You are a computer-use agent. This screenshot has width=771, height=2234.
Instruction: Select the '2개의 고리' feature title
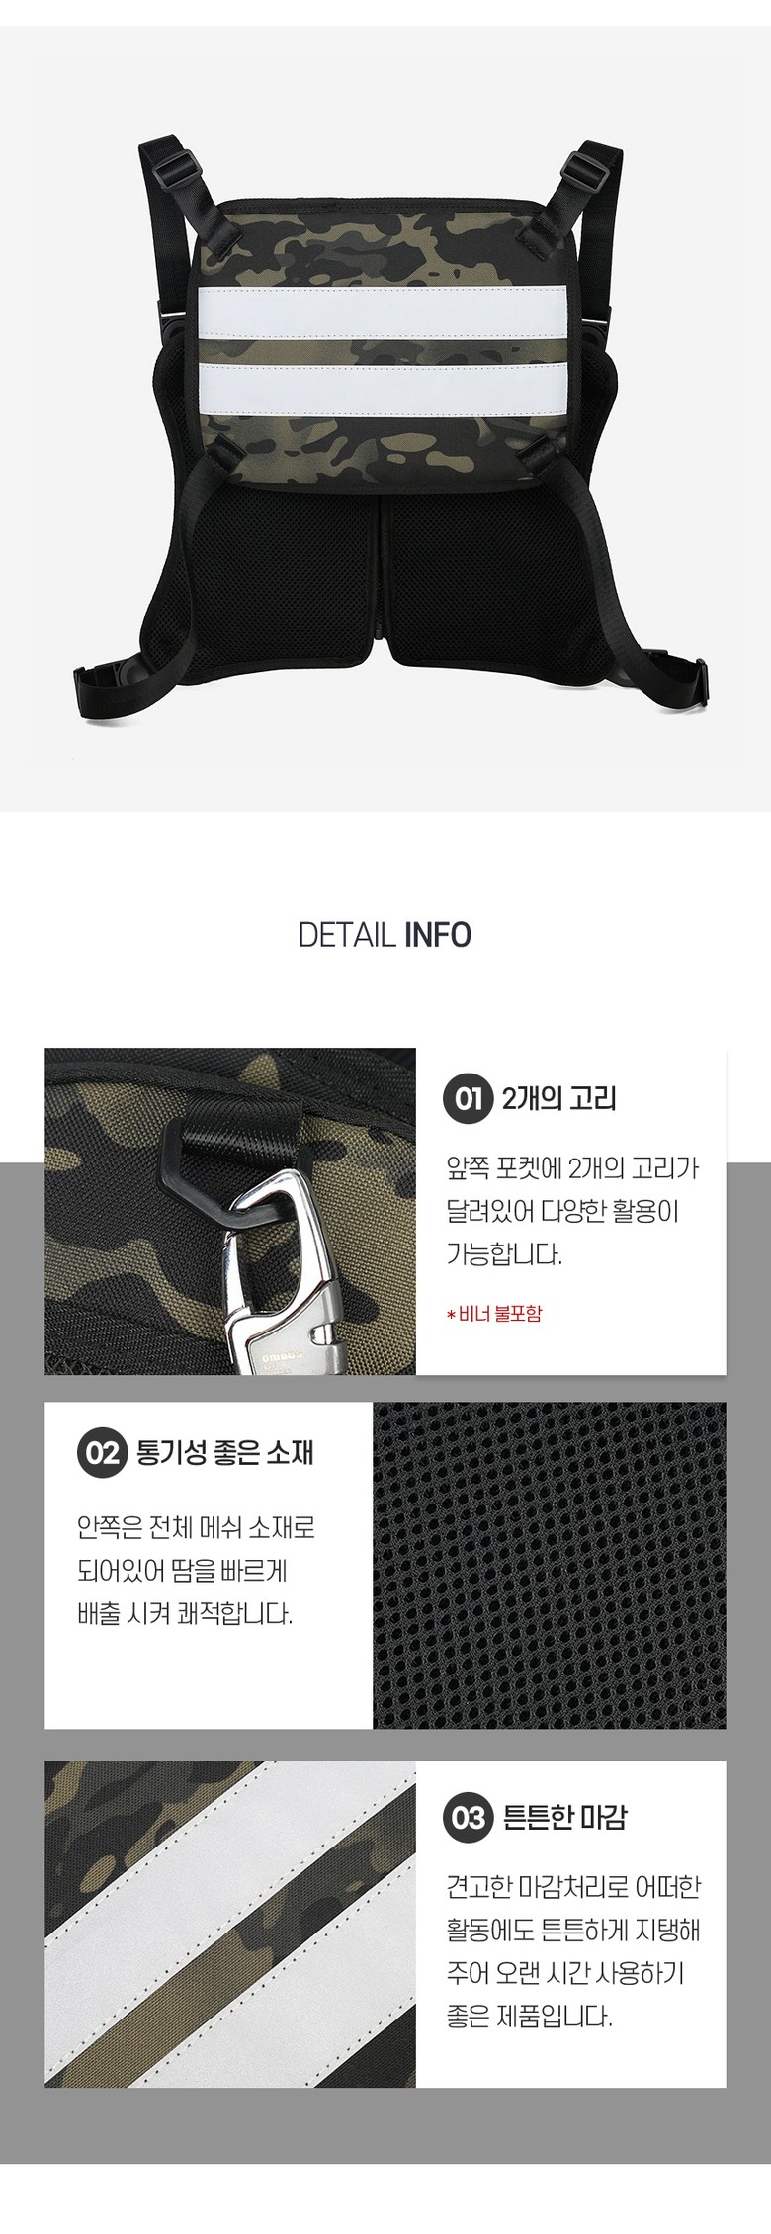(559, 1099)
